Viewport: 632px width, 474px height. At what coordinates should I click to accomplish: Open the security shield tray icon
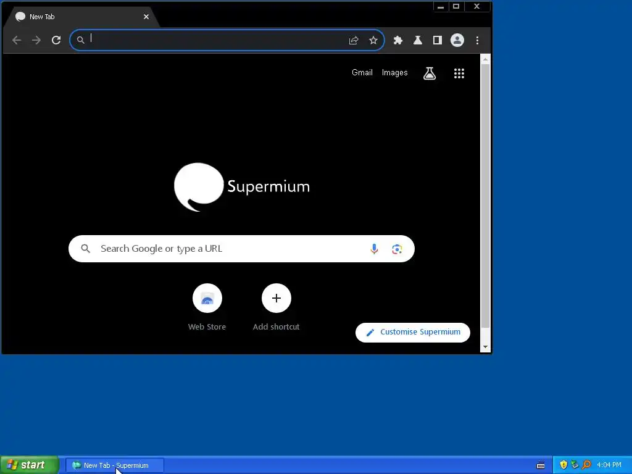[x=563, y=465]
